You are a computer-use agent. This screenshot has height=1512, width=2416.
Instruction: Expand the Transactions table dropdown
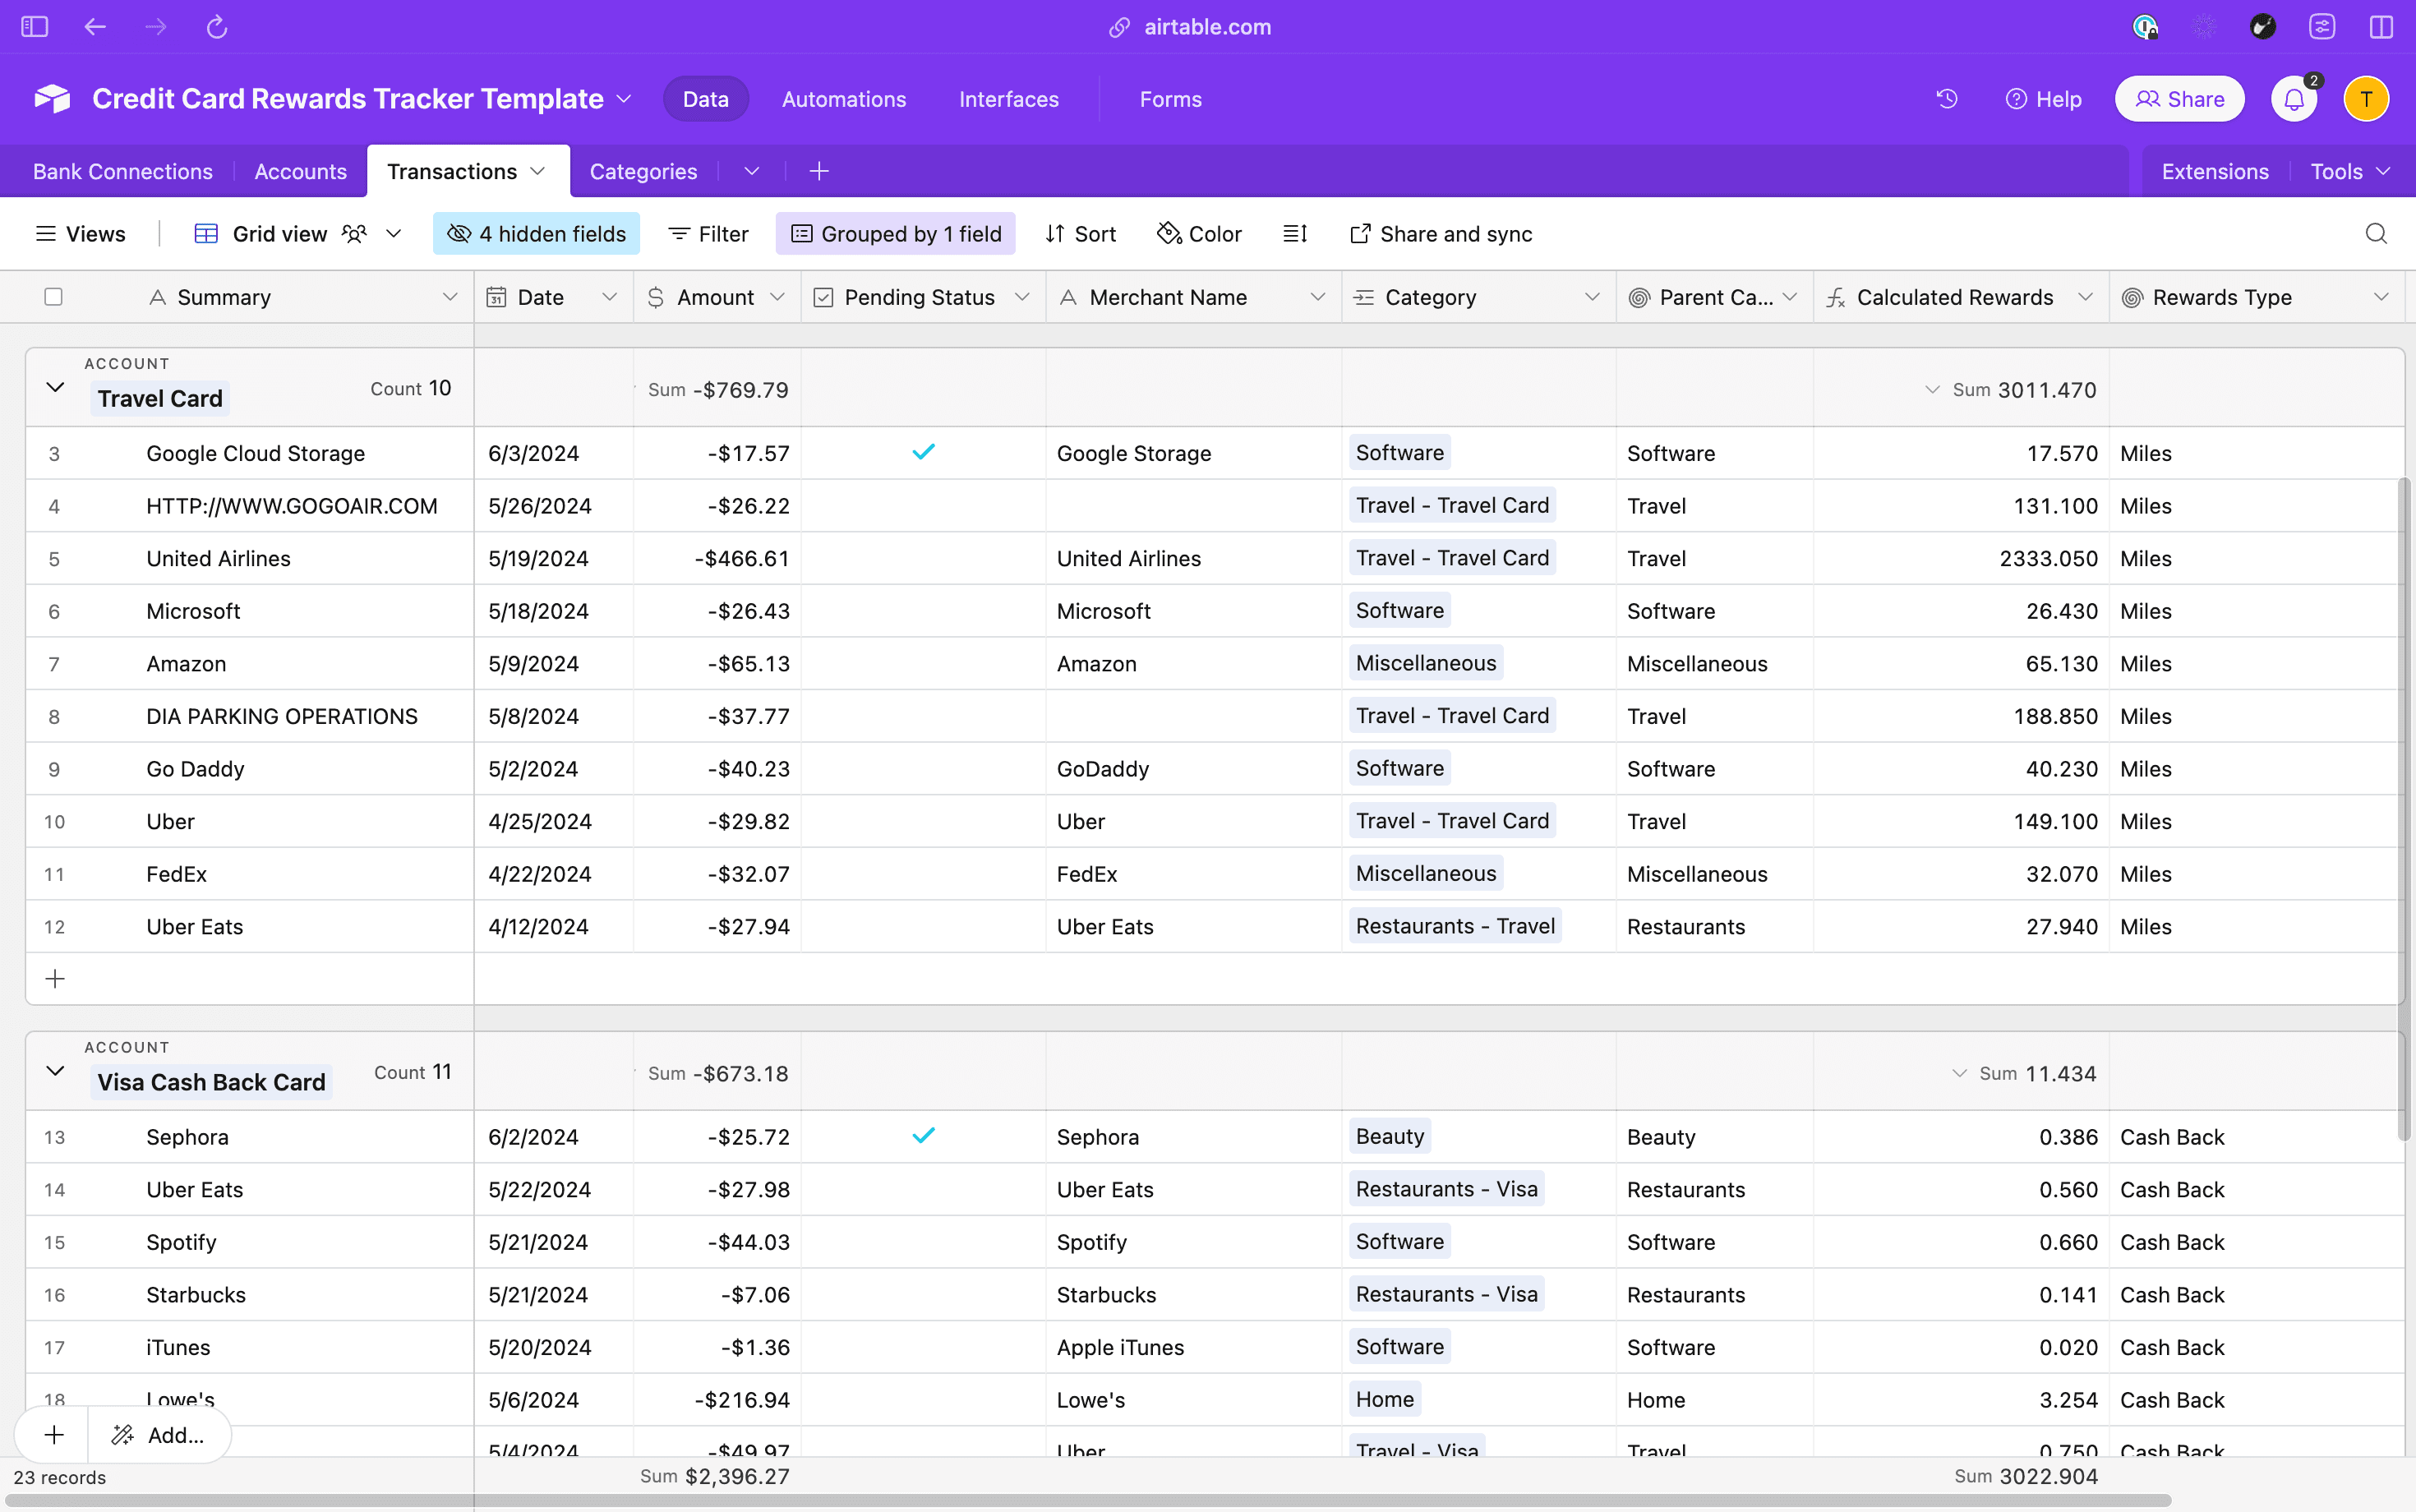[x=538, y=171]
